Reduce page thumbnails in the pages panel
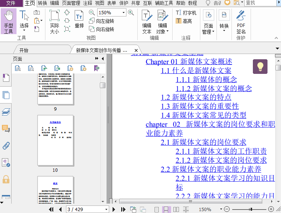Screen dimensions: 281x213 click(x=31, y=68)
